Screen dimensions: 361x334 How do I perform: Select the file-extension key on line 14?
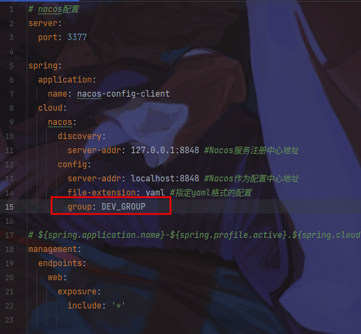pos(102,193)
